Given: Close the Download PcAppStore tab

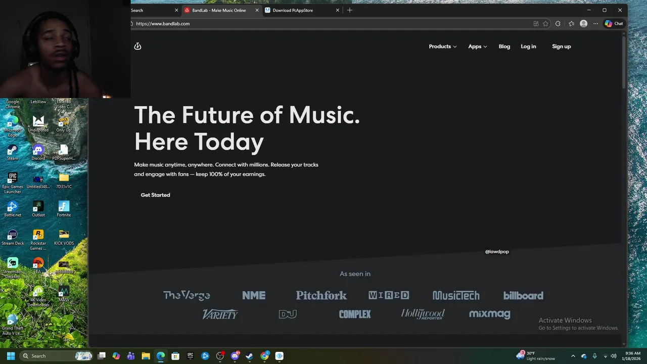Looking at the screenshot, I should coord(338,10).
